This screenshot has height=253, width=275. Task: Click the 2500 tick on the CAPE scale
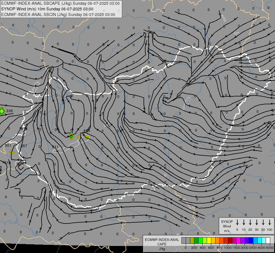pos(253,248)
